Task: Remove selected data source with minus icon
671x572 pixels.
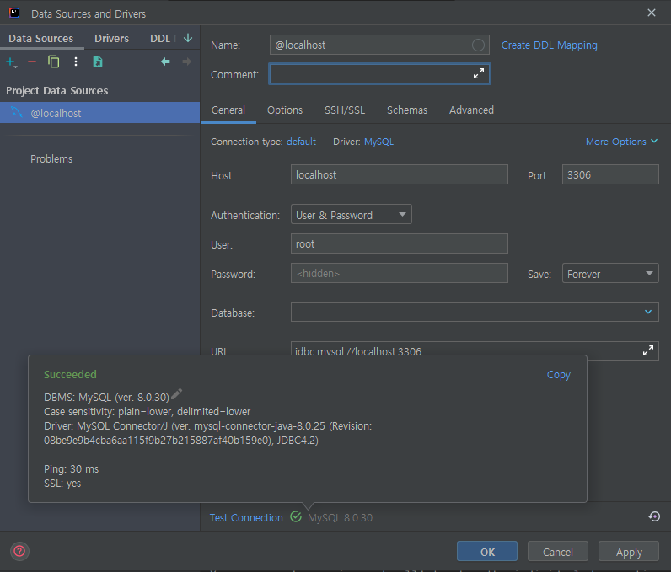Action: (x=32, y=62)
